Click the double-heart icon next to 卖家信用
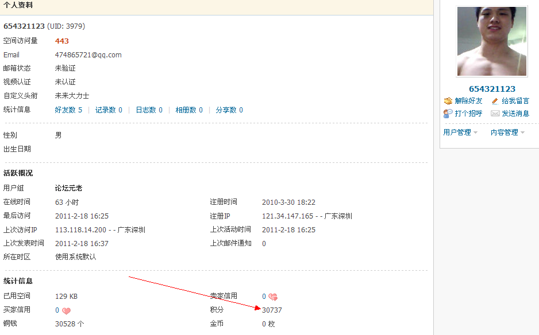 [x=273, y=297]
